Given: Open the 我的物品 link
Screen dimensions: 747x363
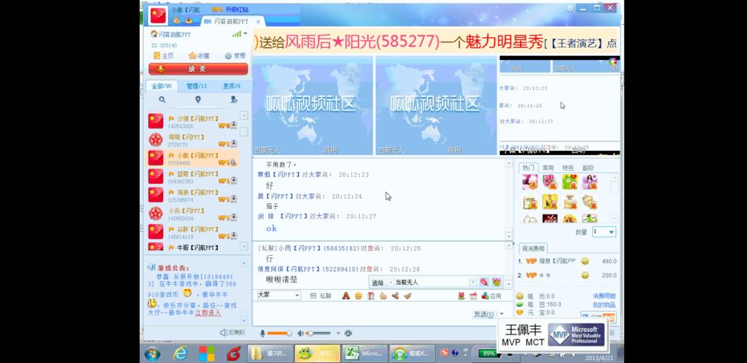Looking at the screenshot, I should pyautogui.click(x=604, y=304).
